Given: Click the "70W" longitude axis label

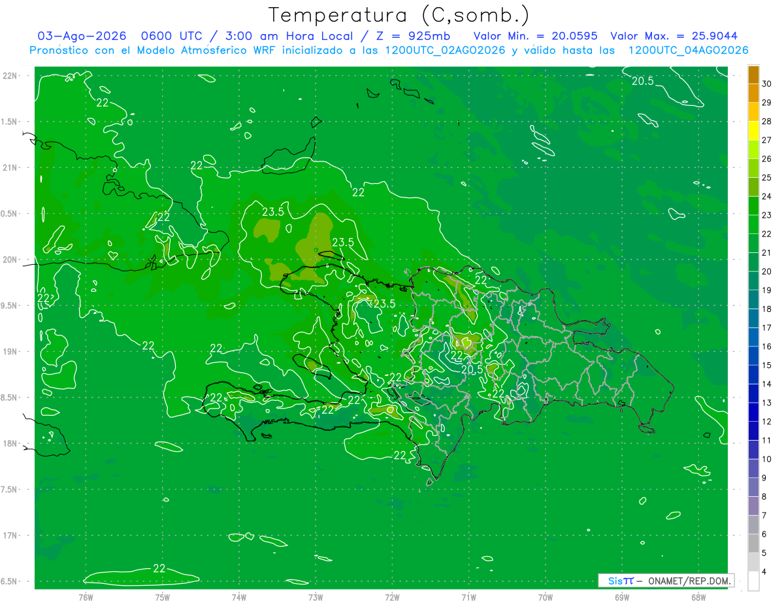Looking at the screenshot, I should click(546, 597).
